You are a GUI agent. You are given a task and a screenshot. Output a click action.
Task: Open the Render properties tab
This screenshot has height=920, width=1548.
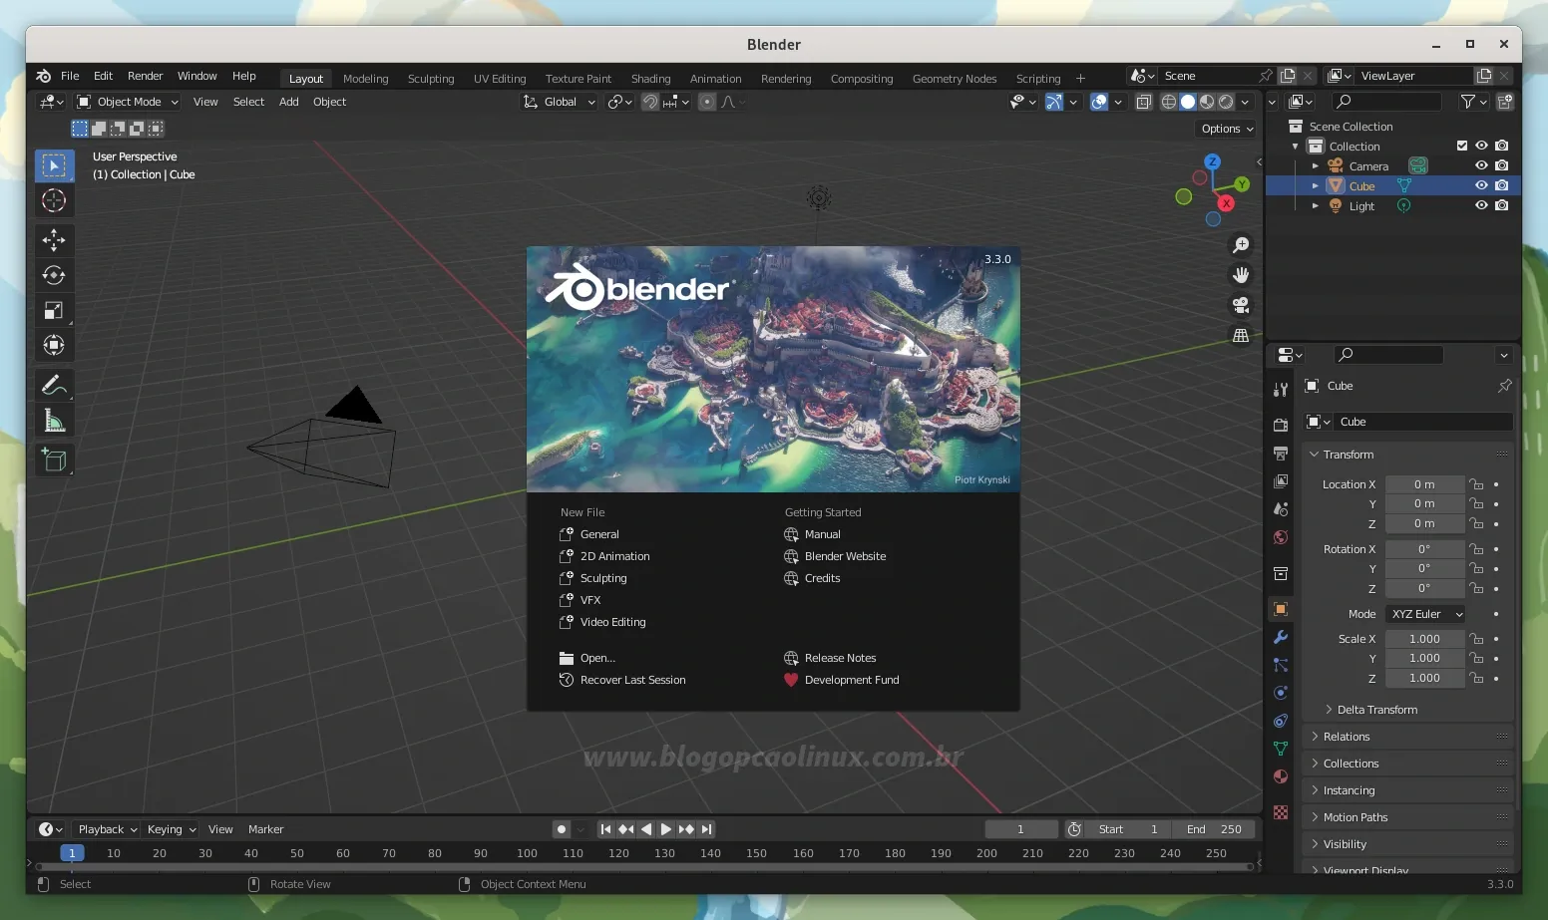1281,426
